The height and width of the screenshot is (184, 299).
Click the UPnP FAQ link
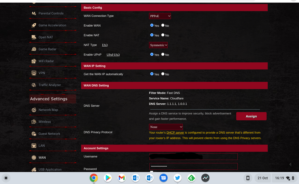113,55
